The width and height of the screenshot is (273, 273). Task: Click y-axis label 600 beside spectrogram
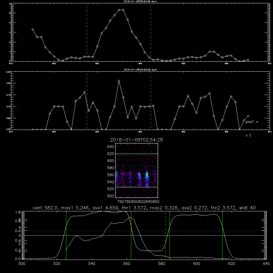(x=111, y=161)
